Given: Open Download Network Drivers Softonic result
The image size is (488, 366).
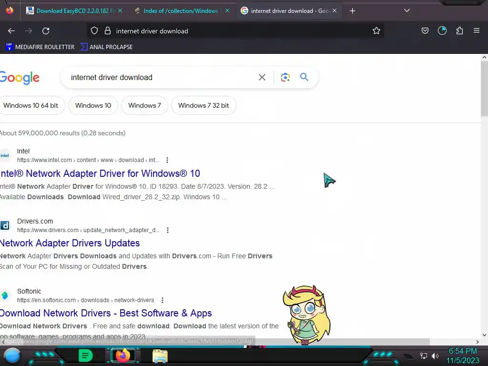Looking at the screenshot, I should 106,313.
